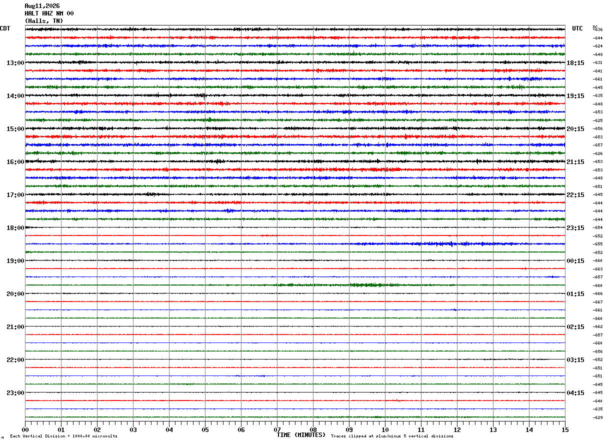Click the 09 minute axis label
The width and height of the screenshot is (605, 443).
(x=349, y=429)
